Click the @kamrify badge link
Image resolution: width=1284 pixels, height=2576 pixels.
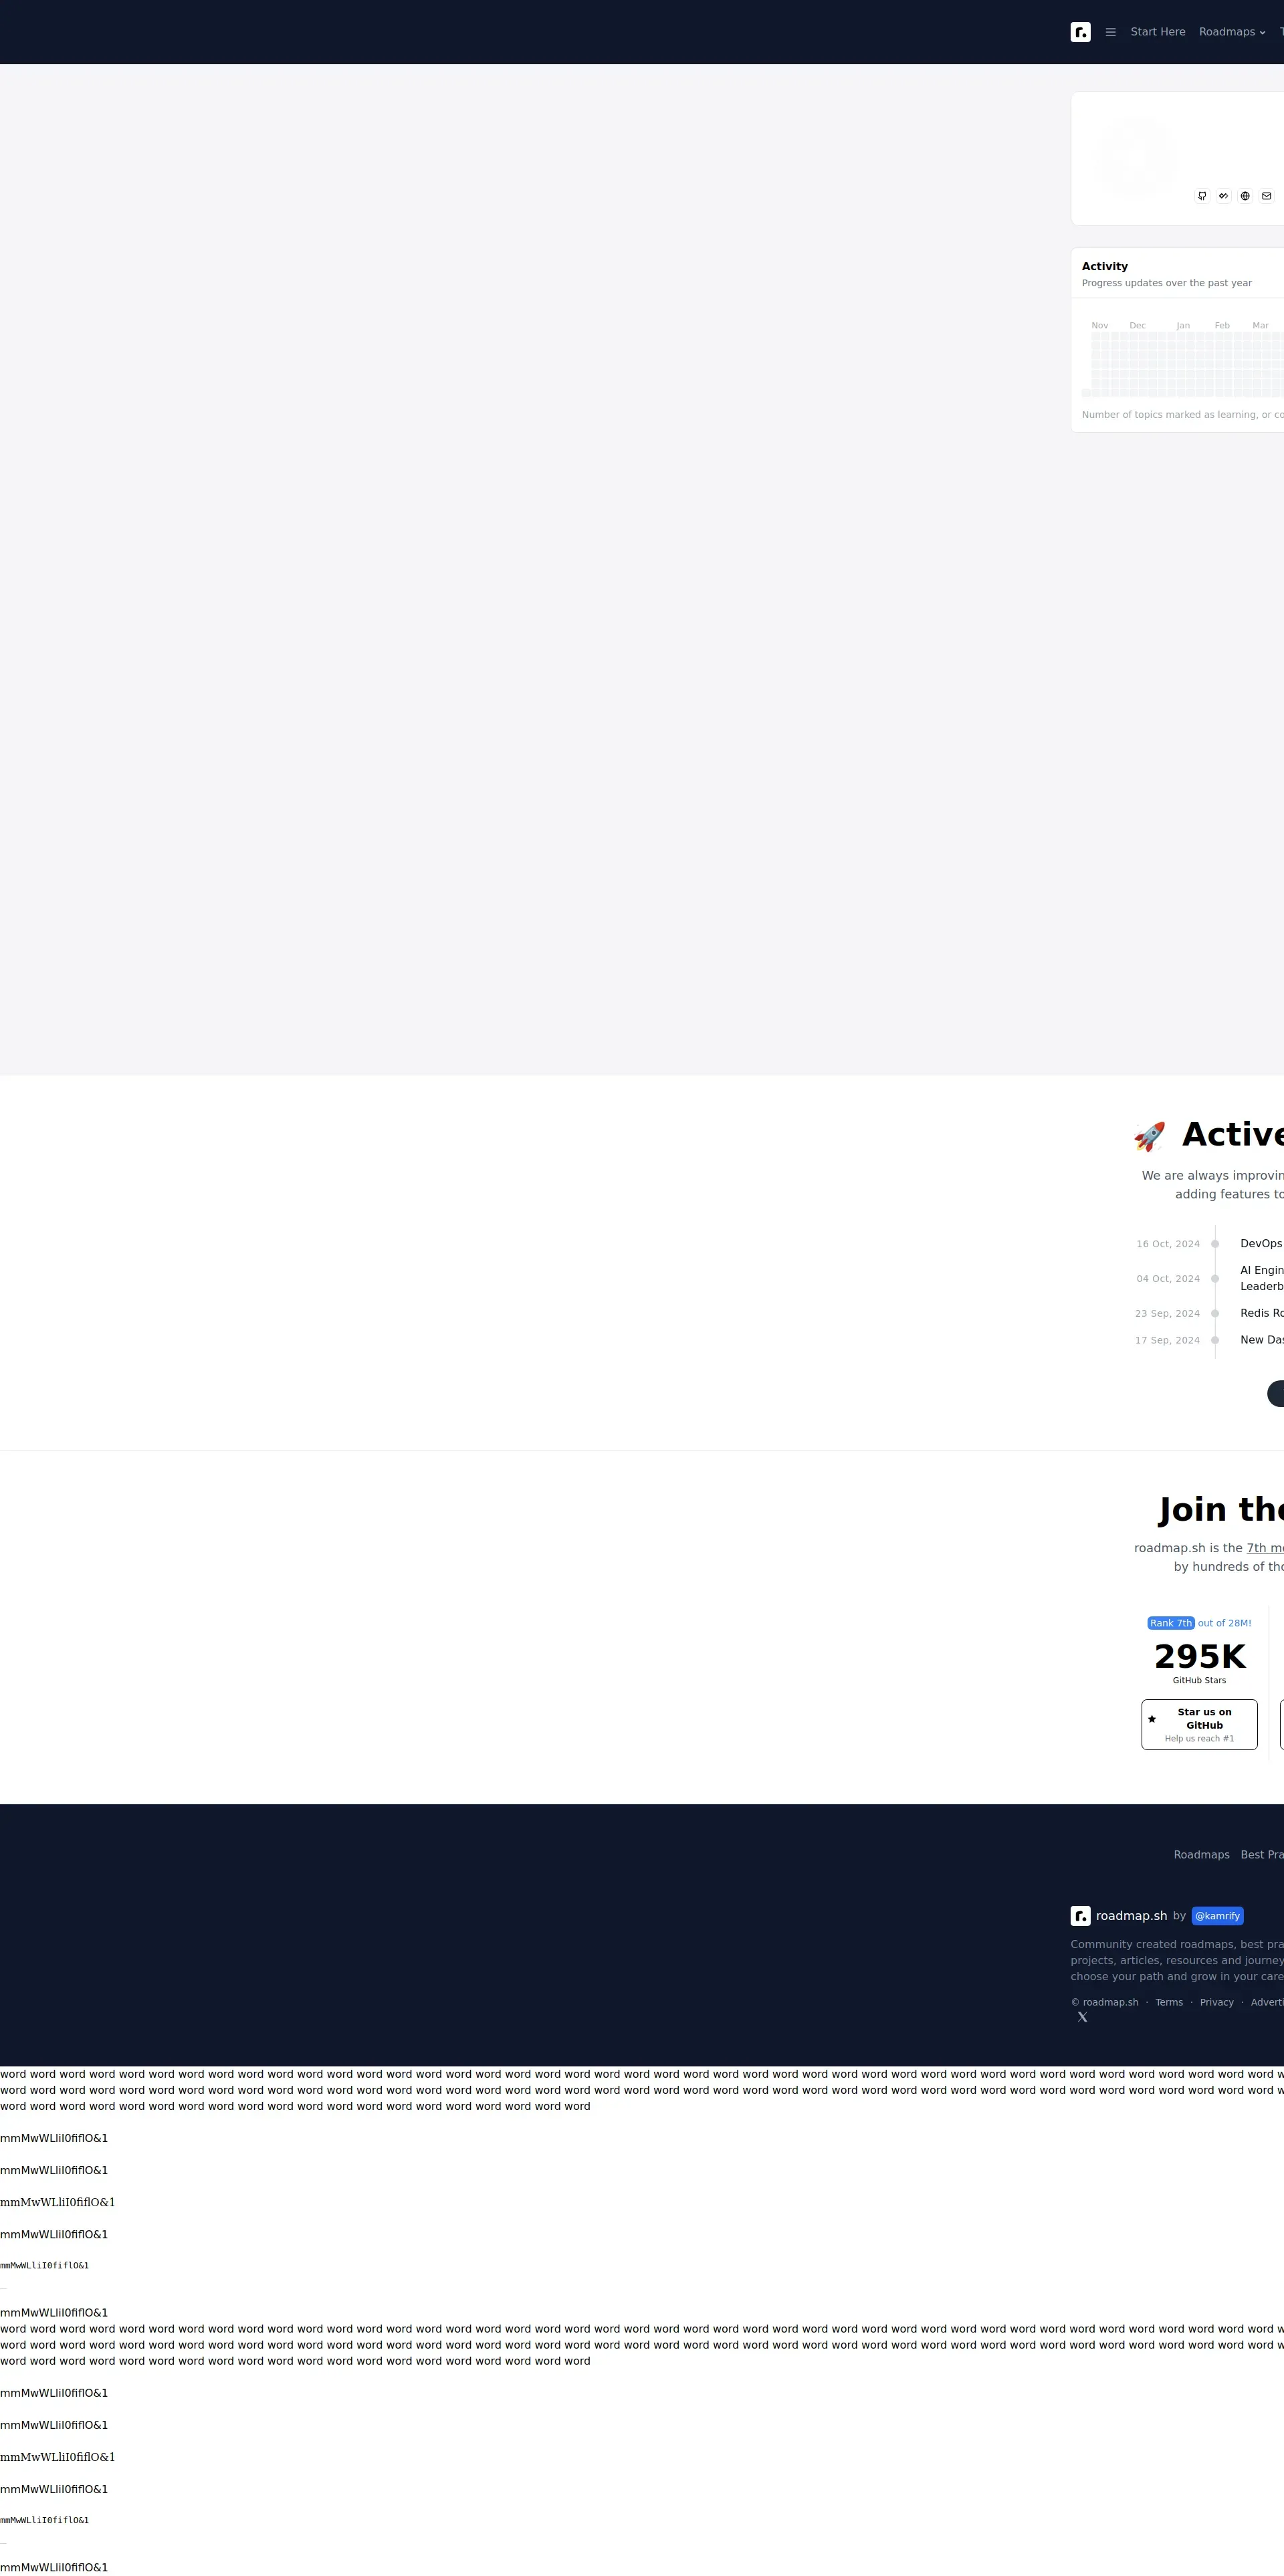(1217, 1916)
